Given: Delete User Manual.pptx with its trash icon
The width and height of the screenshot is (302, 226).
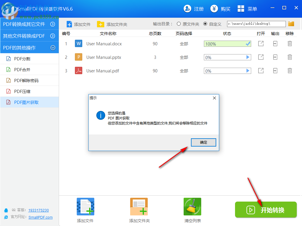Looking at the screenshot, I should (x=290, y=57).
